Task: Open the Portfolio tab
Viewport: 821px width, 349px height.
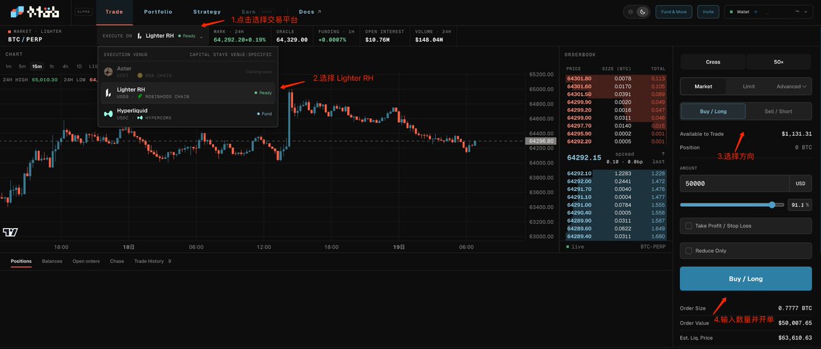Action: coord(158,12)
